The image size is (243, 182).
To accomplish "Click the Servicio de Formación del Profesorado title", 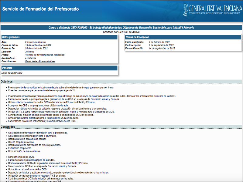I will pos(40,9).
